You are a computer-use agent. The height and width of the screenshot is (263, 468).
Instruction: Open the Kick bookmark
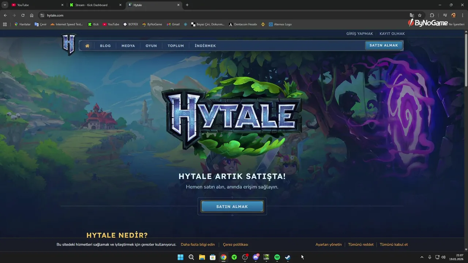[x=93, y=24]
